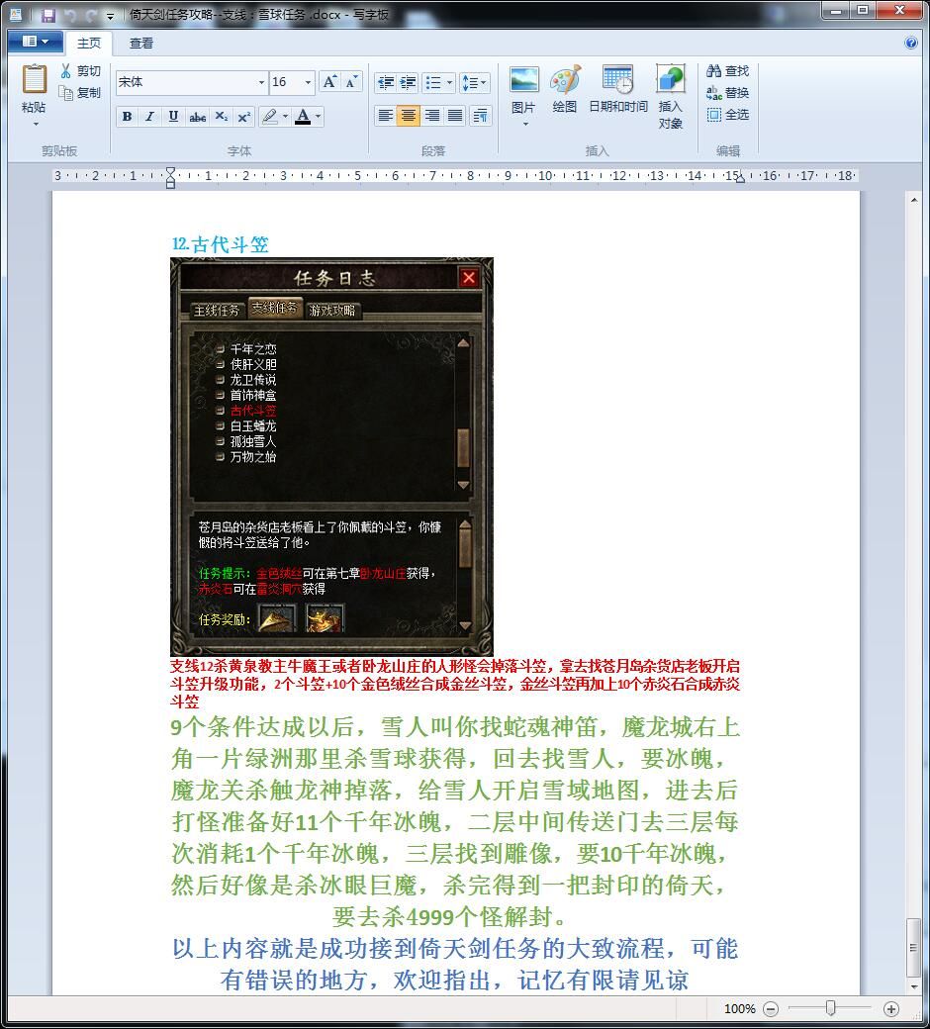This screenshot has height=1029, width=930.
Task: Click the heading 12.古代斗笠
Action: click(x=221, y=244)
